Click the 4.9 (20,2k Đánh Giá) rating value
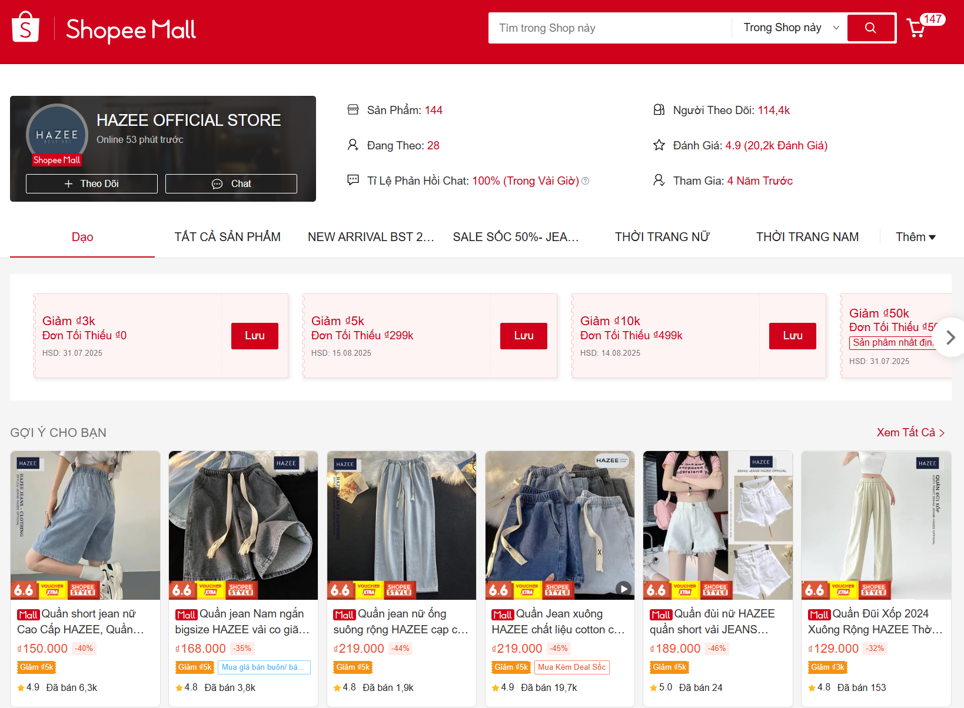The width and height of the screenshot is (964, 708). pyautogui.click(x=776, y=145)
